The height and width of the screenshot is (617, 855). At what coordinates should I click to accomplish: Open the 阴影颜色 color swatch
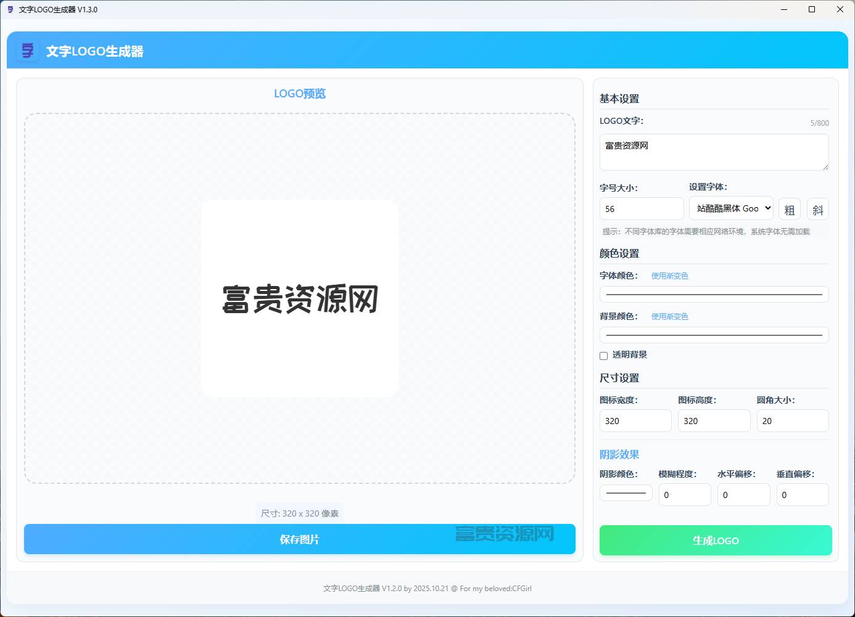point(626,492)
